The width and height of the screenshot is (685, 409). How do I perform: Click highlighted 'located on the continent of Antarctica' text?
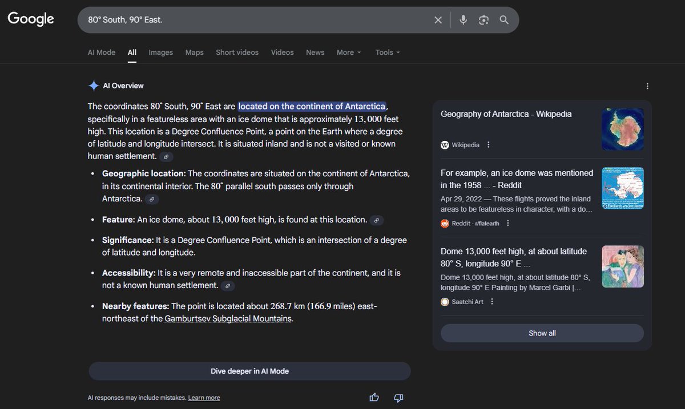click(x=312, y=106)
